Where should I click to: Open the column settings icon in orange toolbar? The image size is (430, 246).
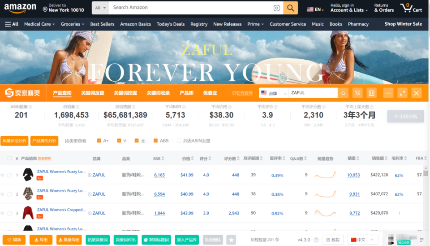pyautogui.click(x=371, y=93)
